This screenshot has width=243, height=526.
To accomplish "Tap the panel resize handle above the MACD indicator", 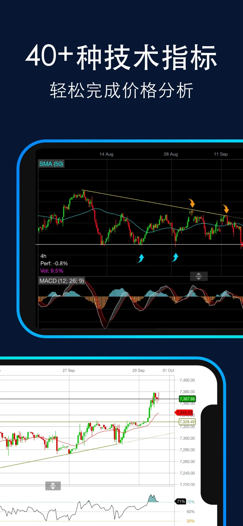I will point(198,276).
